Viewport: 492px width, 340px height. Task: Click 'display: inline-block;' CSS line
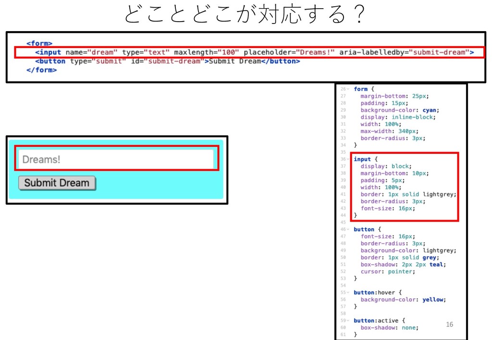(x=398, y=117)
